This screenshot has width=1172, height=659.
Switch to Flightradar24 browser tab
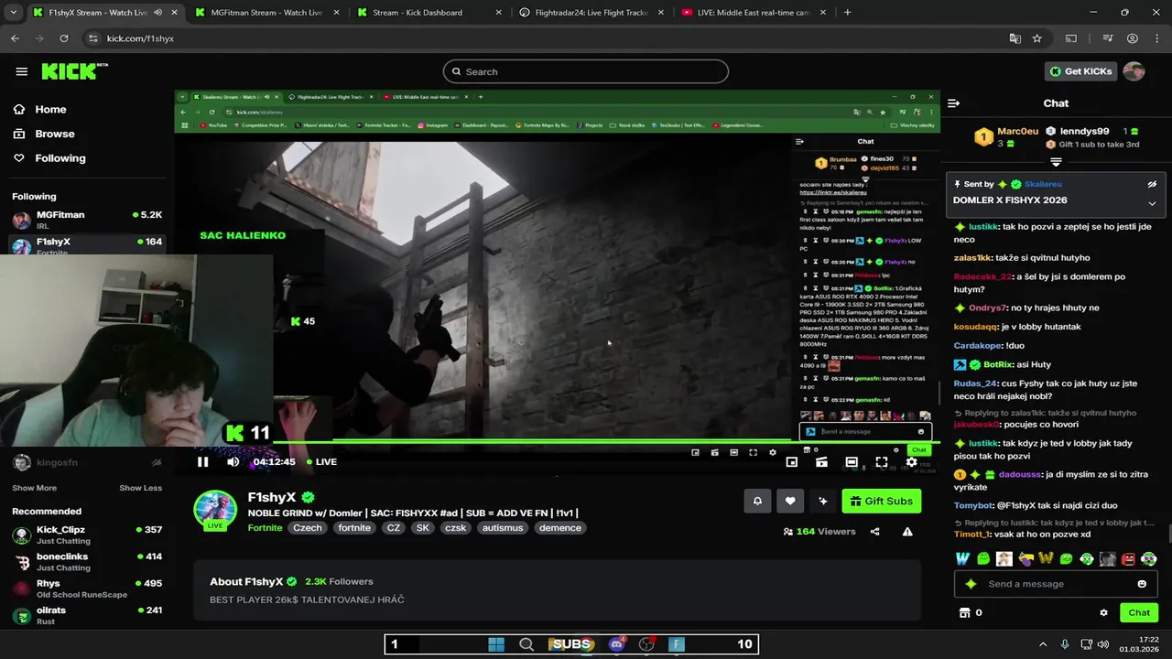(591, 13)
